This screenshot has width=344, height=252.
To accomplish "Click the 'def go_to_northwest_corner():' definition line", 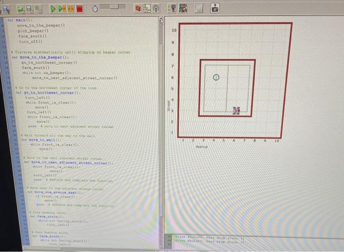I will coord(48,93).
